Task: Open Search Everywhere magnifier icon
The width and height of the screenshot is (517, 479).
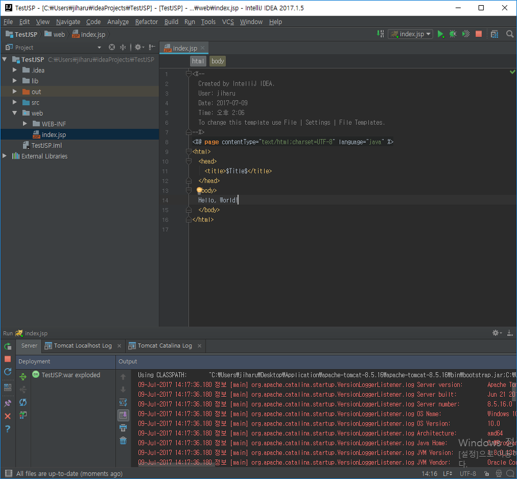Action: 510,34
